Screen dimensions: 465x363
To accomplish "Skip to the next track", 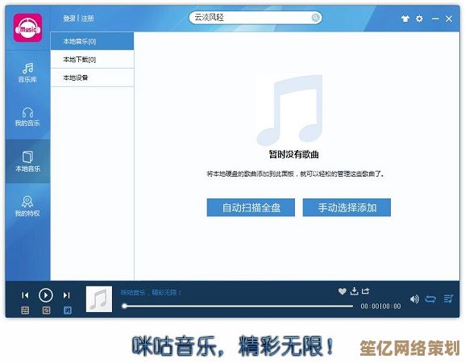I will pos(66,295).
